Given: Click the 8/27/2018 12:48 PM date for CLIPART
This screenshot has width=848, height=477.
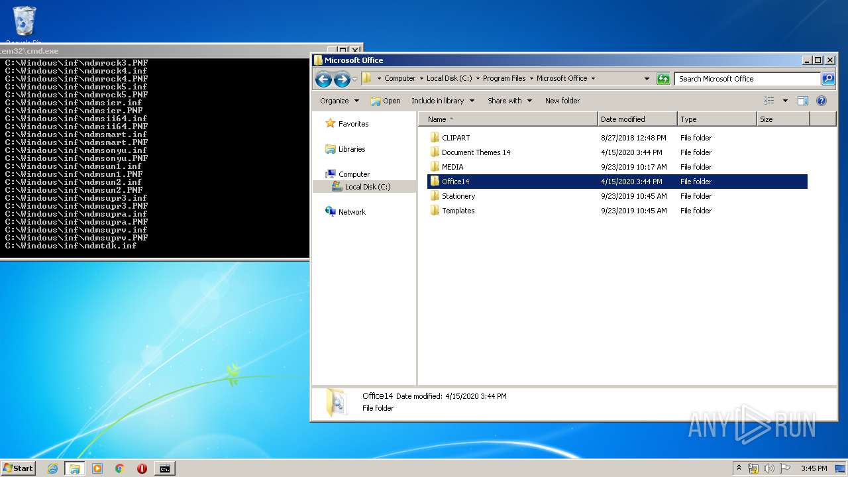Looking at the screenshot, I should [x=634, y=138].
